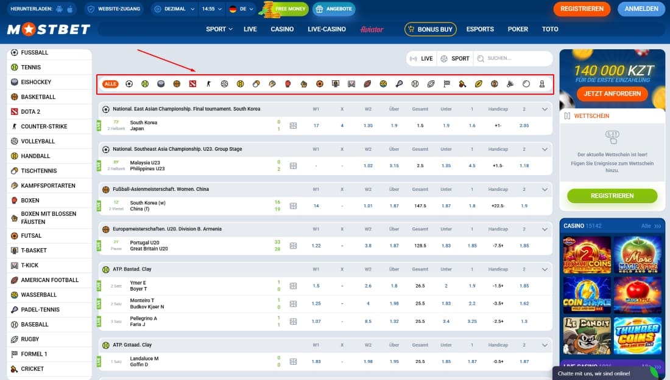This screenshot has width=670, height=380.
Task: Select TISCHTENNIS in the left sidebar
Action: pyautogui.click(x=49, y=171)
